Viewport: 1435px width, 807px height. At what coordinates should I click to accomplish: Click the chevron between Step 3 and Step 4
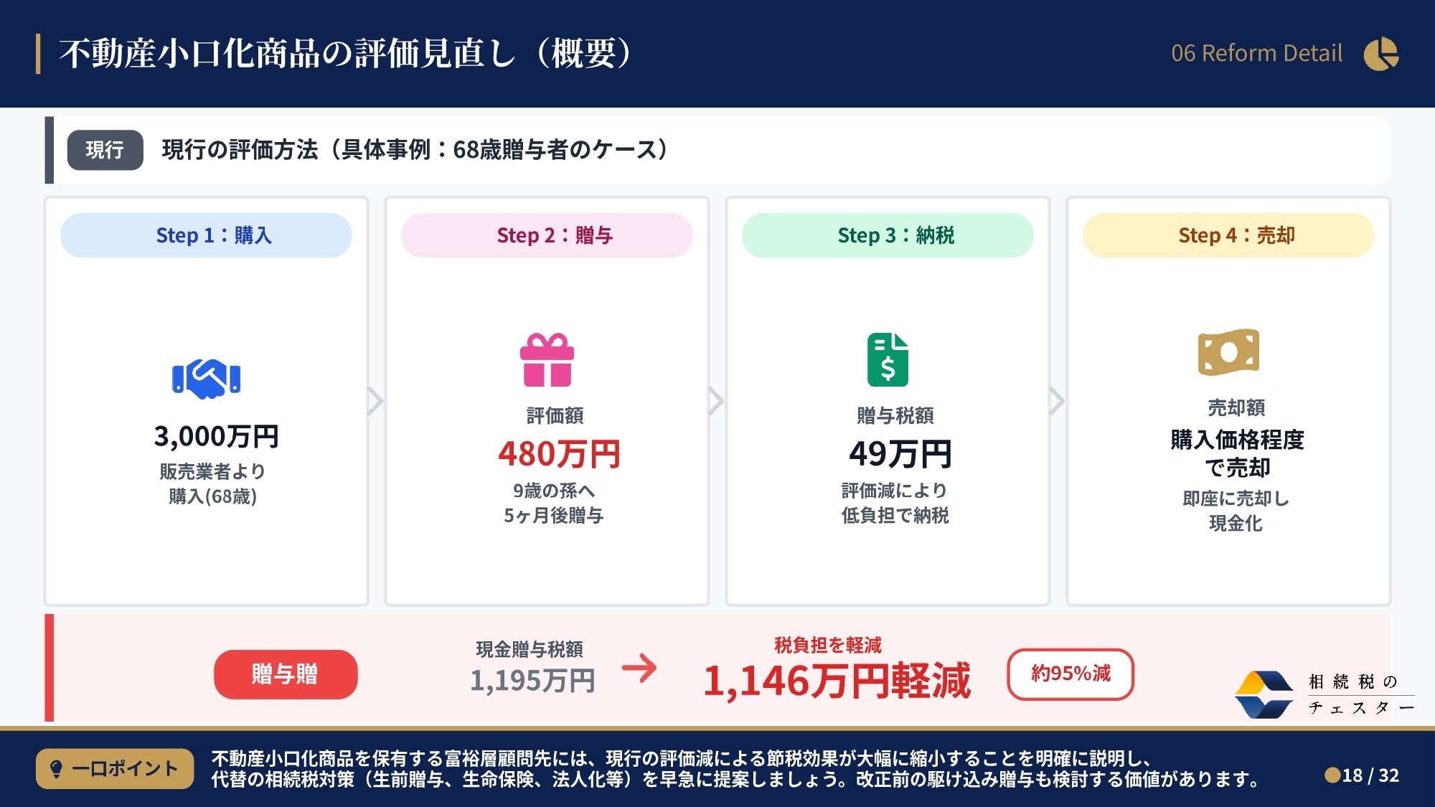[x=1056, y=401]
